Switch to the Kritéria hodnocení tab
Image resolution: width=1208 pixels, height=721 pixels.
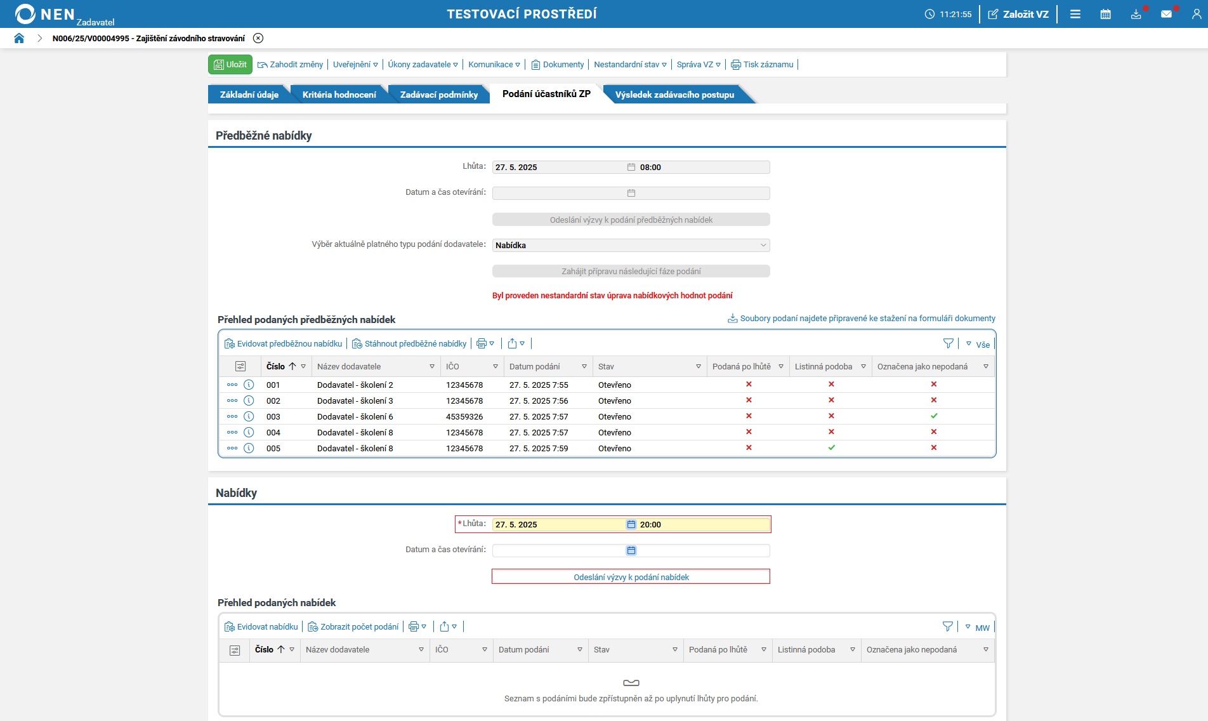pyautogui.click(x=339, y=95)
